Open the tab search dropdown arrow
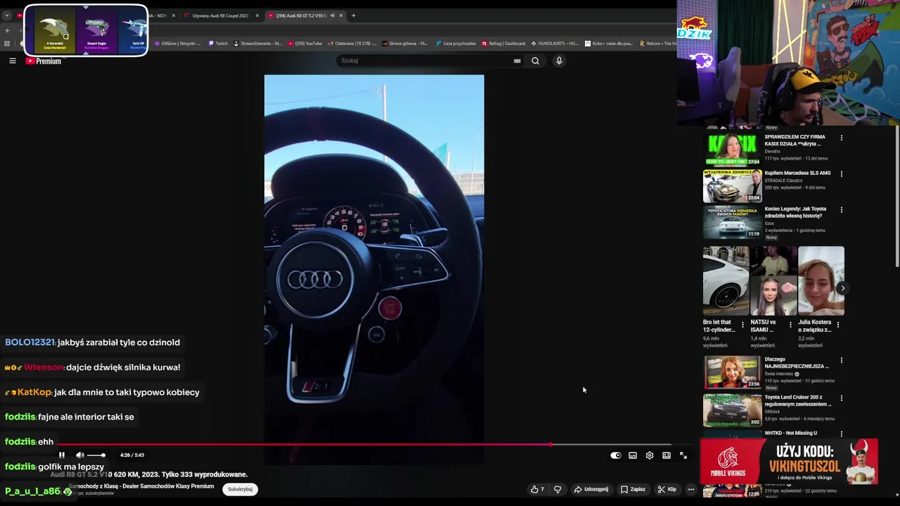Screen dimensions: 900x506 click(7, 15)
